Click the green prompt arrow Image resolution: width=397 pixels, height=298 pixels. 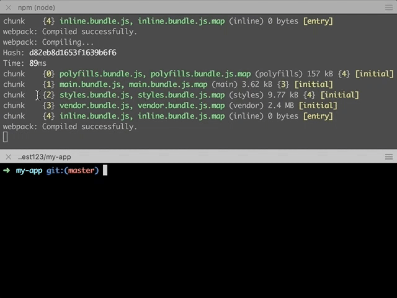(7, 170)
